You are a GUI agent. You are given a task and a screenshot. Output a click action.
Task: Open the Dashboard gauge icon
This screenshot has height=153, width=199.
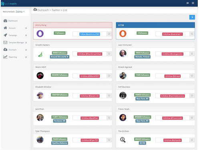point(5,21)
